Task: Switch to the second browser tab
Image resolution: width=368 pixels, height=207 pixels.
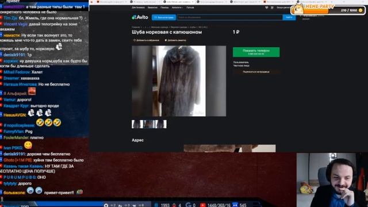Action: (x=145, y=2)
